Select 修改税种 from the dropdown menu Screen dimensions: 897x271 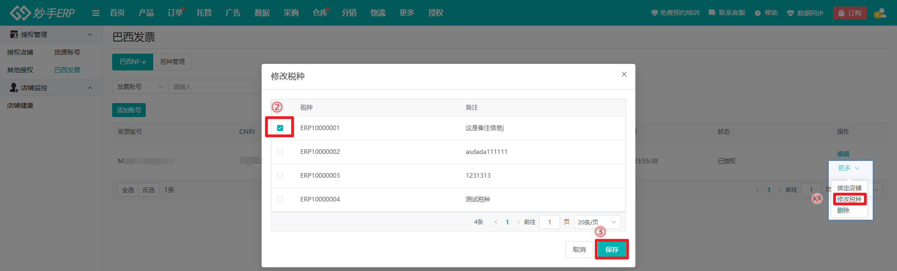click(x=849, y=199)
